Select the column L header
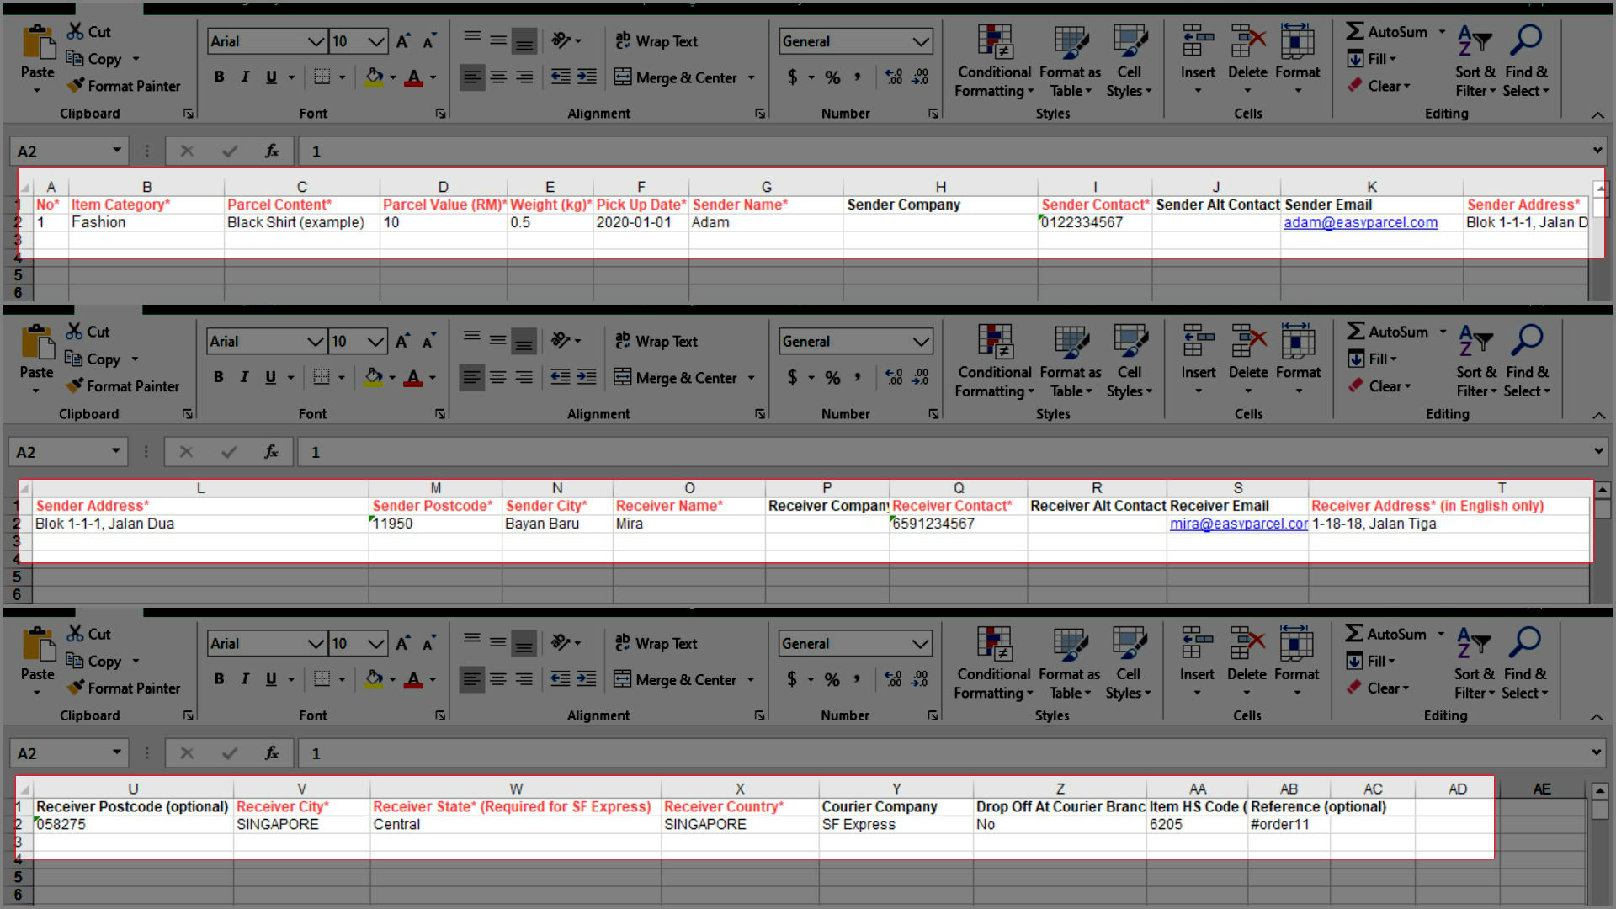The width and height of the screenshot is (1616, 909). click(199, 488)
